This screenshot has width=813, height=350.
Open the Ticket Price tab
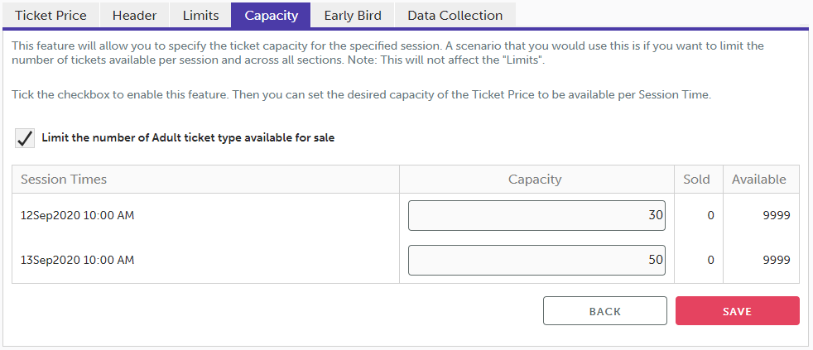coord(51,15)
